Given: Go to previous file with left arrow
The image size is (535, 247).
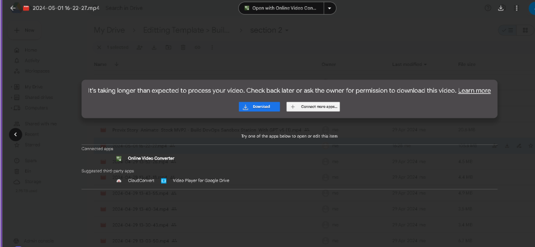Looking at the screenshot, I should [x=15, y=134].
